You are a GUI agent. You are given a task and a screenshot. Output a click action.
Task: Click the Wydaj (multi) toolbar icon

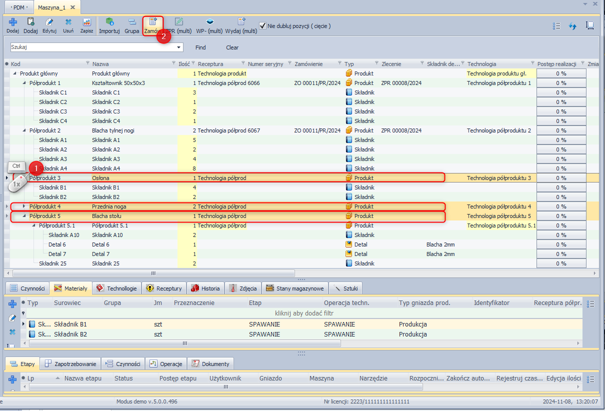[241, 22]
